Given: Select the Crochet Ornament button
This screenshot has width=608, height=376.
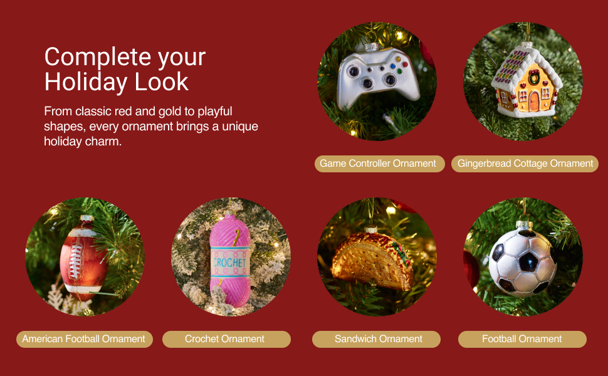Looking at the screenshot, I should [226, 339].
